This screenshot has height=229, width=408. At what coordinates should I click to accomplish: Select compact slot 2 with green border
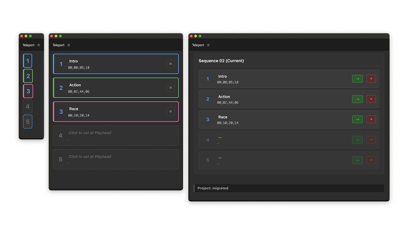(28, 76)
